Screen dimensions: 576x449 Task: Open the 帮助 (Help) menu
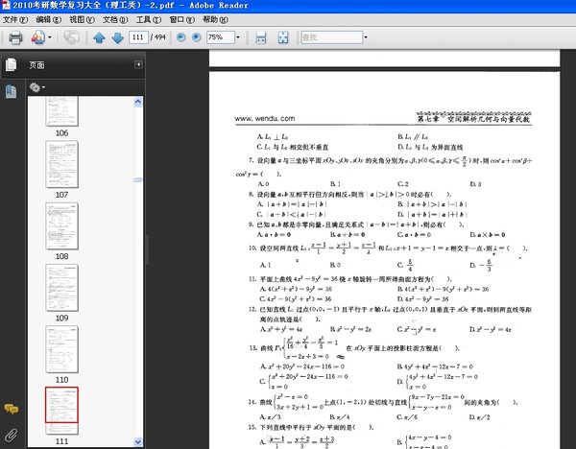click(215, 19)
